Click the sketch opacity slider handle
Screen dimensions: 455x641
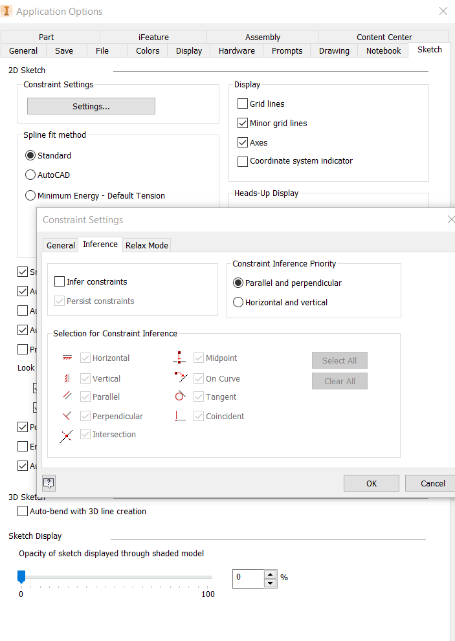21,576
